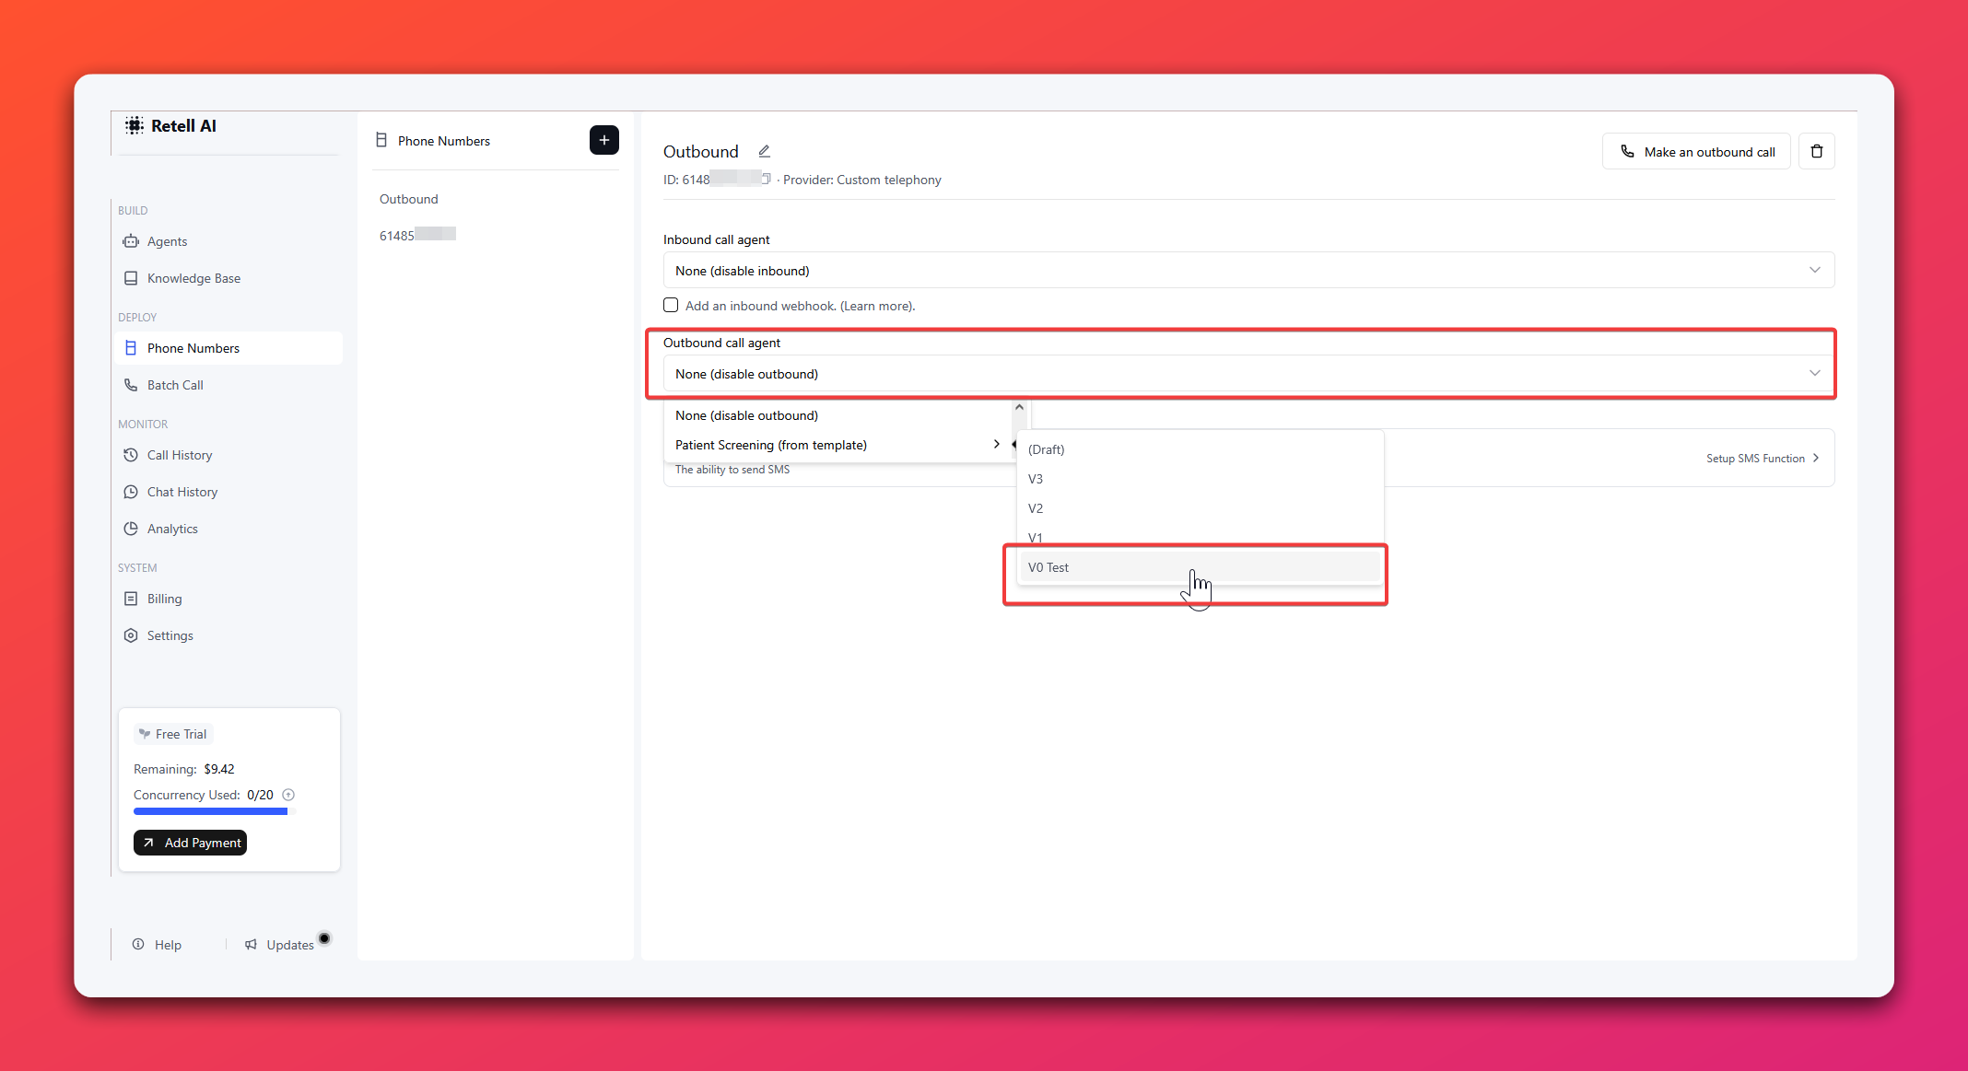Viewport: 1968px width, 1071px height.
Task: Click the plus add phone number icon
Action: click(x=603, y=140)
